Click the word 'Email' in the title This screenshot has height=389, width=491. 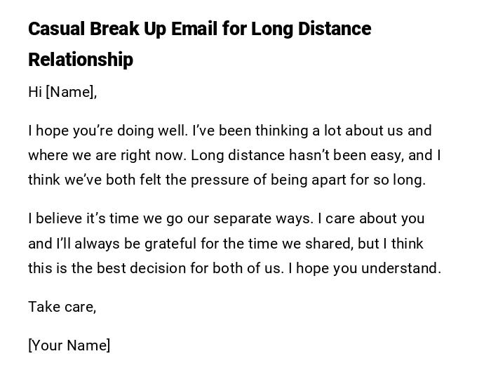click(x=222, y=29)
